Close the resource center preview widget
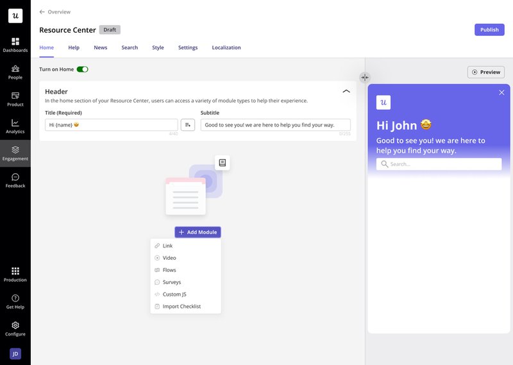 tap(501, 92)
